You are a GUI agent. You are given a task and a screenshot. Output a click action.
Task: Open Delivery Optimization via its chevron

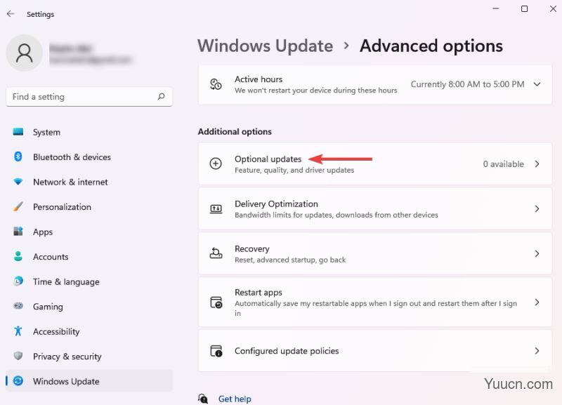pyautogui.click(x=537, y=208)
